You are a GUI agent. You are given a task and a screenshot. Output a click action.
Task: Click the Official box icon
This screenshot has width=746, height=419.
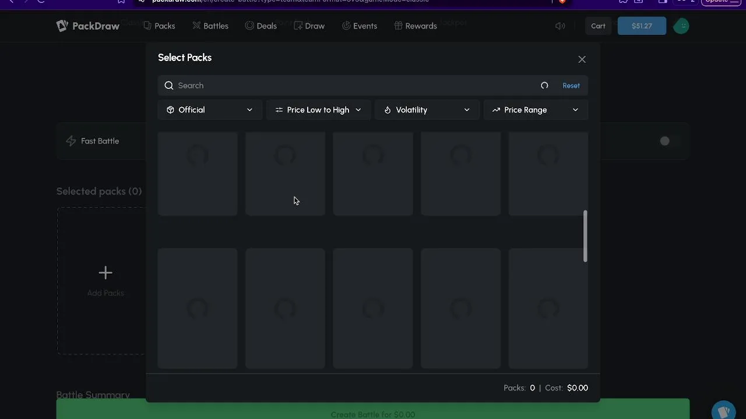coord(170,109)
